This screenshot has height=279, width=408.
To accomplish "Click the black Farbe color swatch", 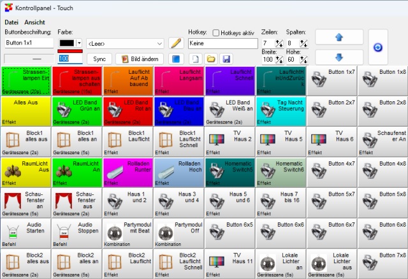I will [x=66, y=43].
